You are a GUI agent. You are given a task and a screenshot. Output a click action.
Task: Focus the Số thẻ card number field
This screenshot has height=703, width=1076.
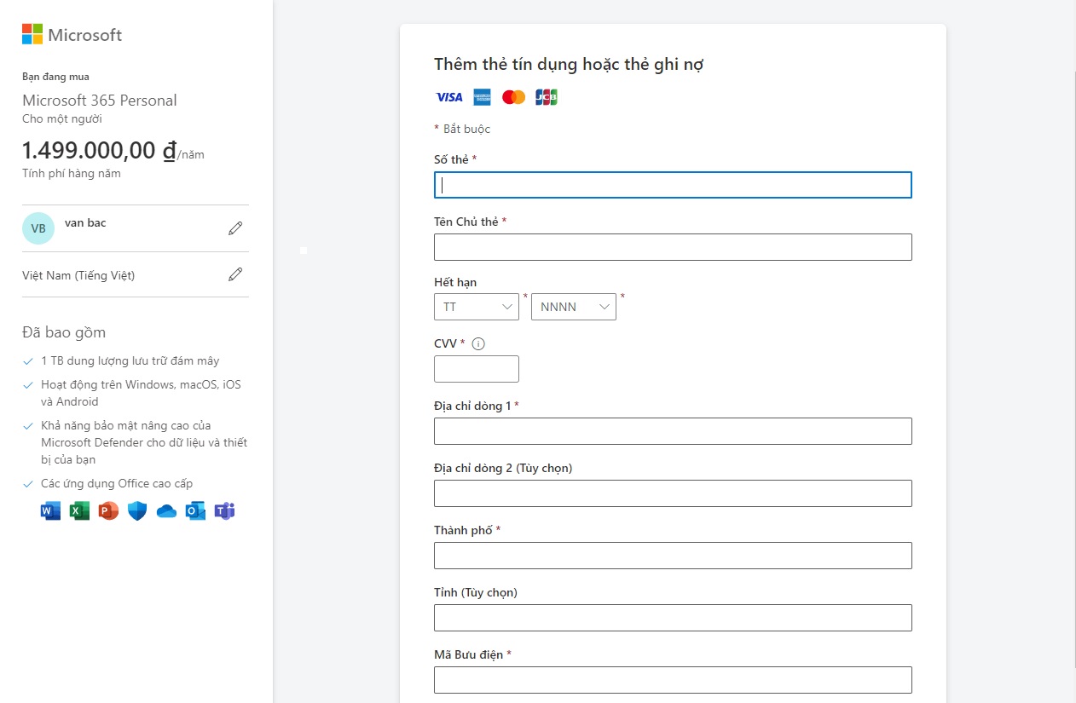(x=673, y=185)
